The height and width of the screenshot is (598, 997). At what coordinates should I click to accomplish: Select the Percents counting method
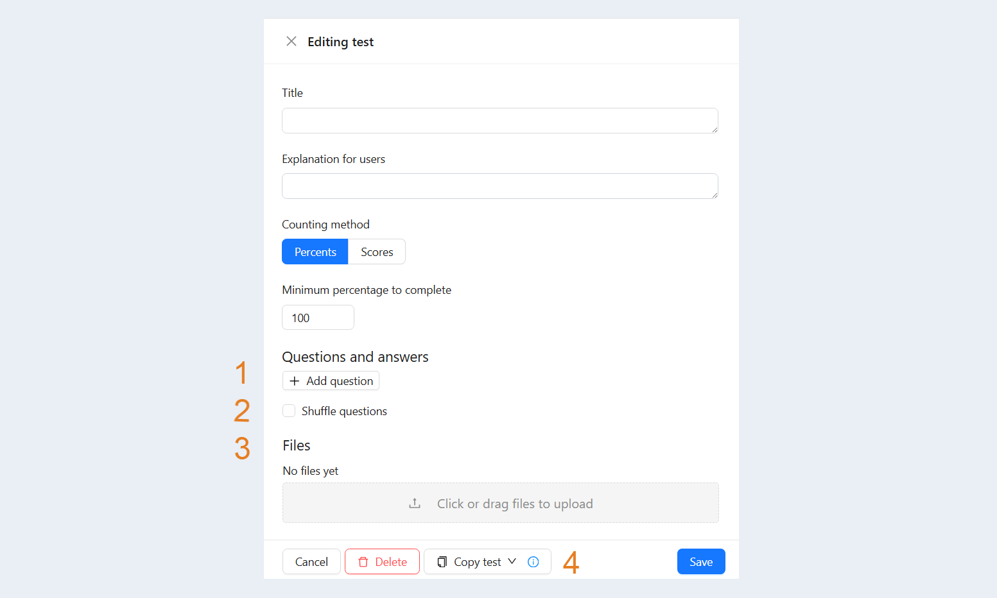[315, 252]
